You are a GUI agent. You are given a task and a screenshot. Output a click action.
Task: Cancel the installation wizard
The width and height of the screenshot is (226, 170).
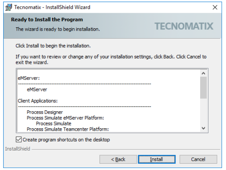pos(198,159)
